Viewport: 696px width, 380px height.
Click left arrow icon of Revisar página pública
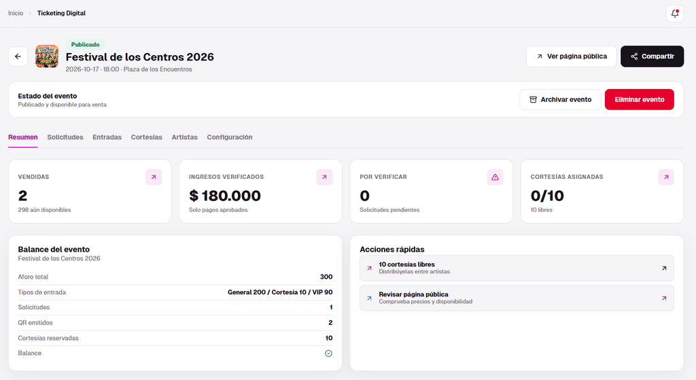pos(369,298)
